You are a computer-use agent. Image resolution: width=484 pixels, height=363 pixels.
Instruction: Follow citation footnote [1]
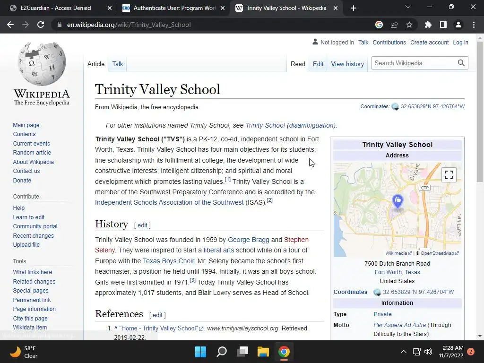(x=227, y=179)
